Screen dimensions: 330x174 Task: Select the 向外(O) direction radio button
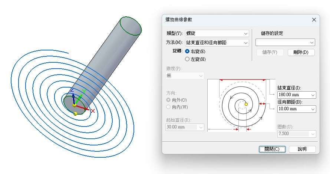169,100
